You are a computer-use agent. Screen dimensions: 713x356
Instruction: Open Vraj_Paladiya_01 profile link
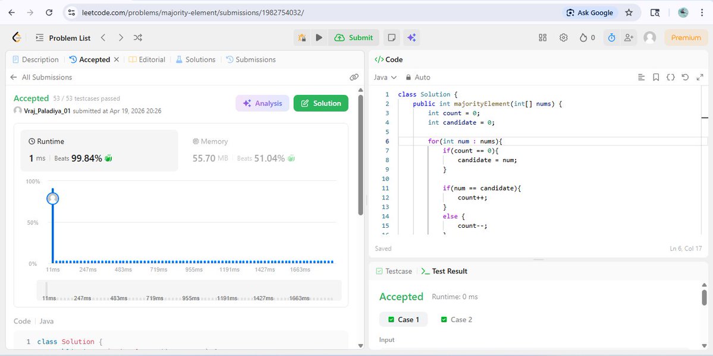[x=48, y=110]
